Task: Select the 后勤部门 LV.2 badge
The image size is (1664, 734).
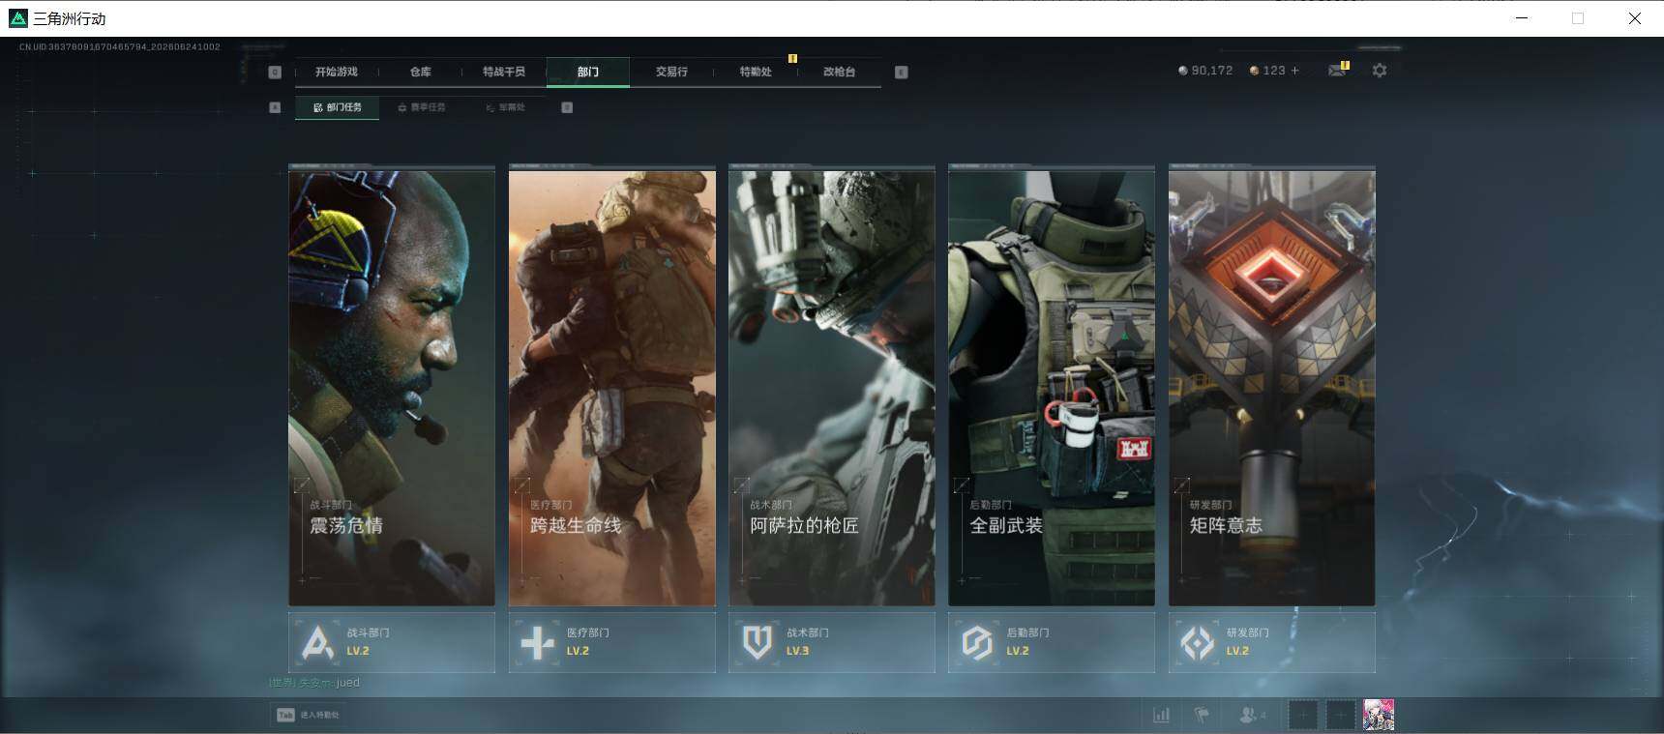Action: (x=1052, y=642)
